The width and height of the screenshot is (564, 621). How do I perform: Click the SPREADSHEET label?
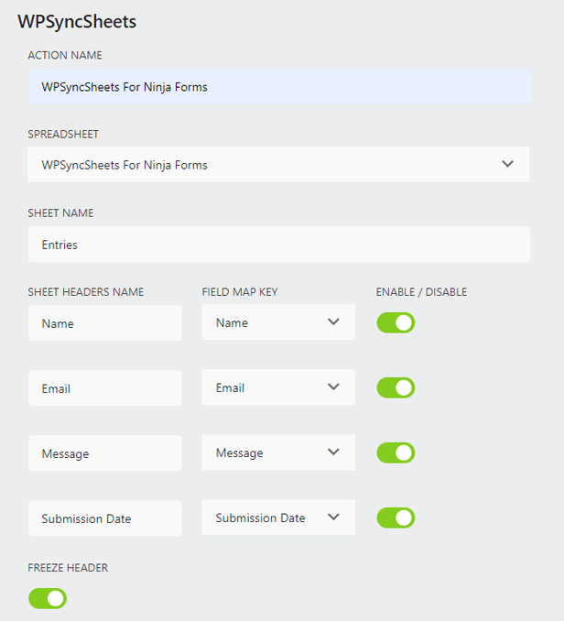[x=63, y=135]
